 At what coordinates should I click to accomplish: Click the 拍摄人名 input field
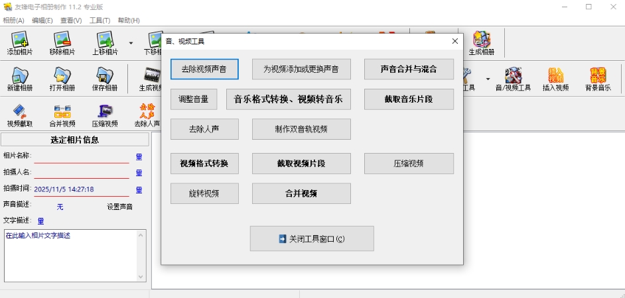(x=82, y=173)
